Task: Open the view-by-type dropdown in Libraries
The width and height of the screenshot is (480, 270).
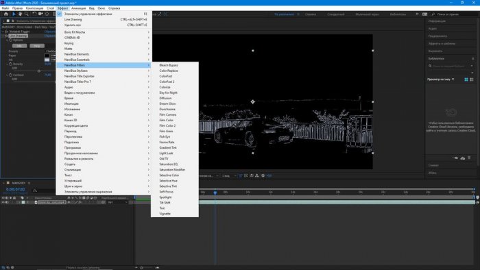Action: (441, 79)
